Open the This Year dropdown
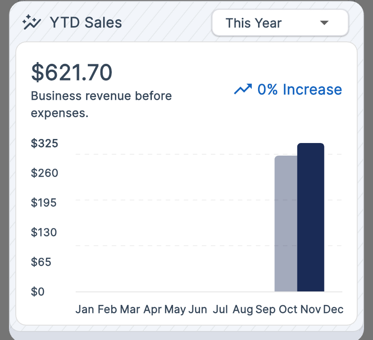This screenshot has height=340, width=373. pos(280,23)
